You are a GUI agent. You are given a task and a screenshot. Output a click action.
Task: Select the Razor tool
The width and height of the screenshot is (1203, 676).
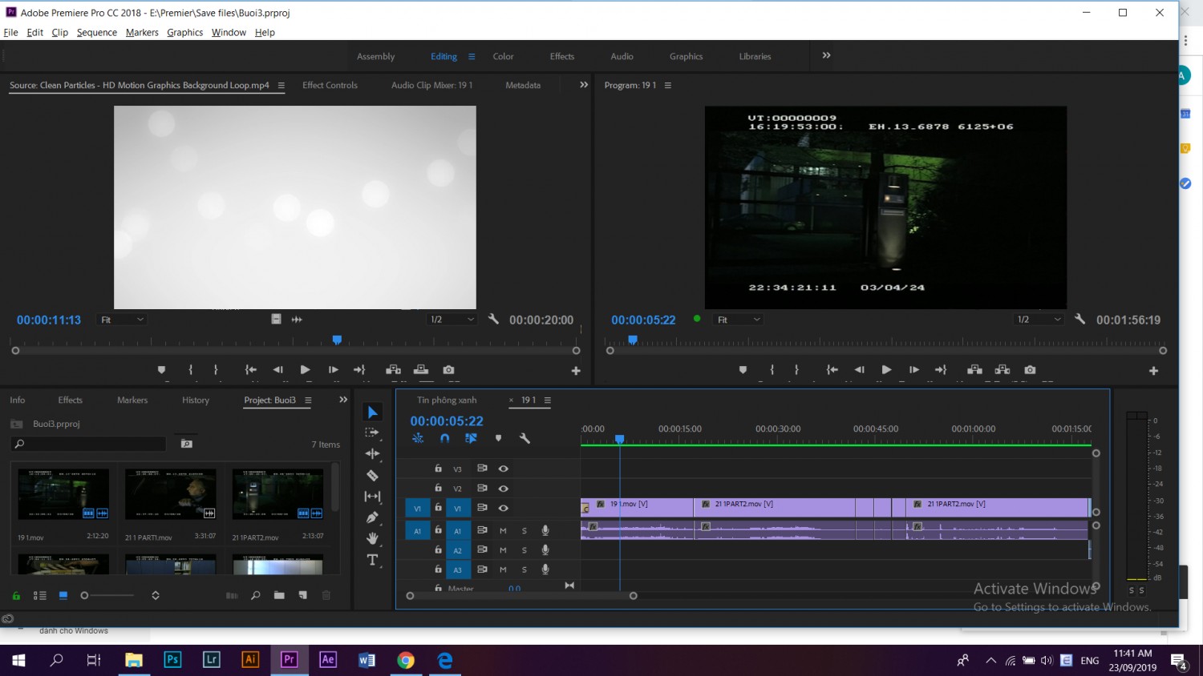[372, 475]
